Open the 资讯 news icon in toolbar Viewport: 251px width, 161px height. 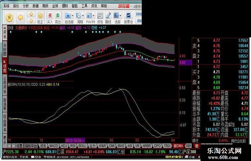[x=100, y=18]
